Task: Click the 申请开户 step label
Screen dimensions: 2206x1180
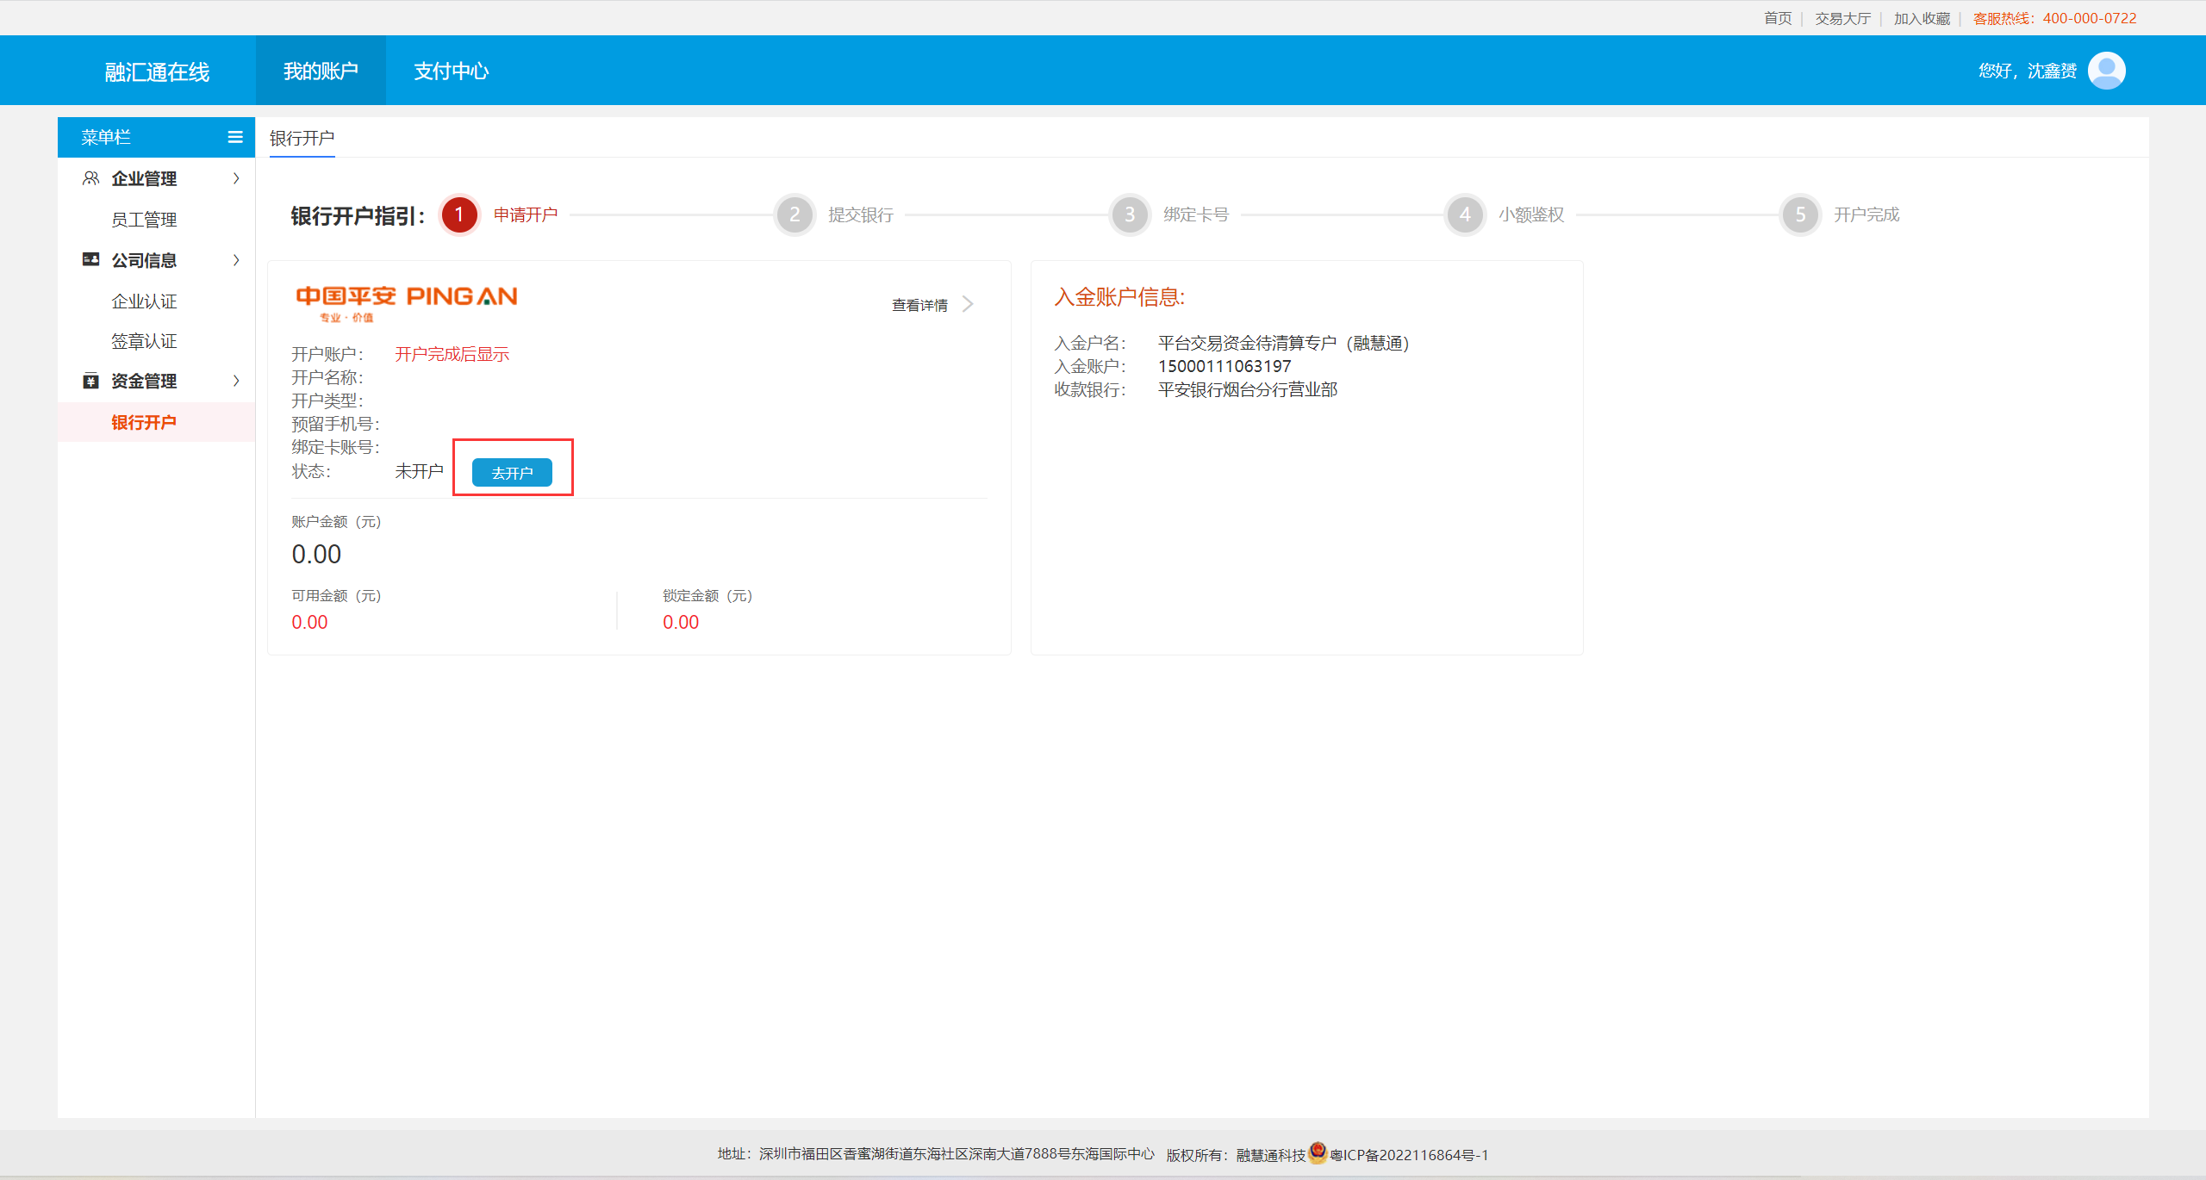Action: click(526, 214)
